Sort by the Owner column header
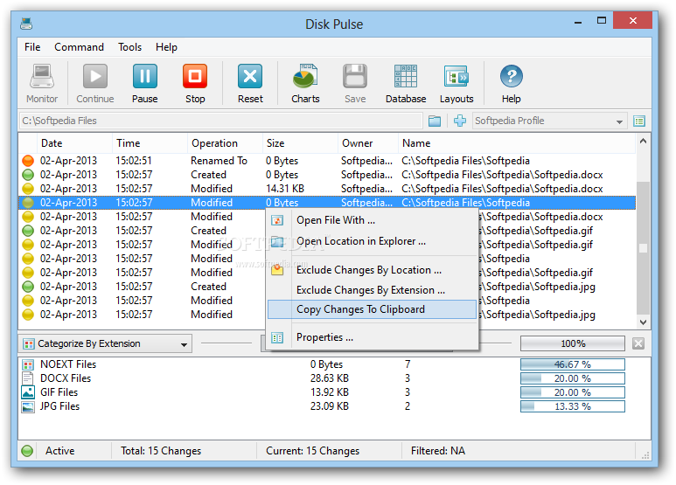Viewport: 676px width, 485px height. tap(368, 143)
